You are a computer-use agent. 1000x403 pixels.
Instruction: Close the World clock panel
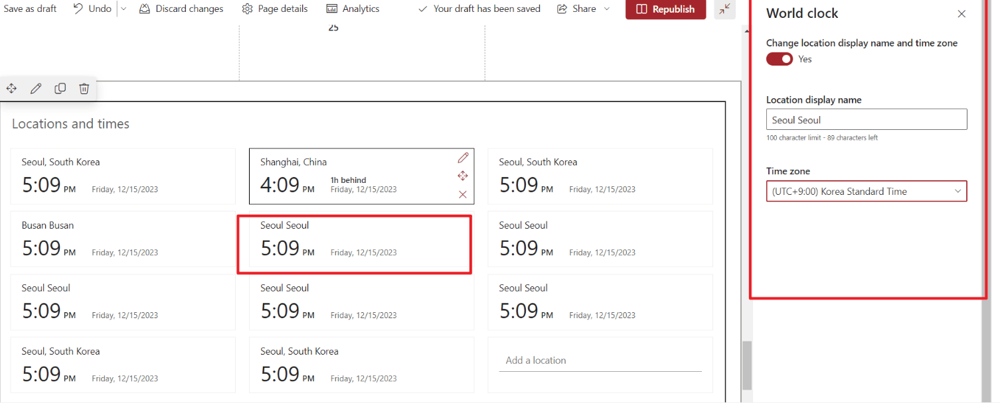(961, 14)
